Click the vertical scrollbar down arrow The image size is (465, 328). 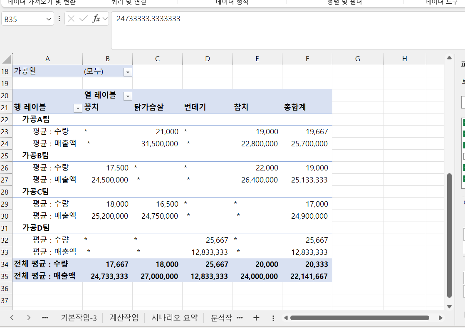(449, 306)
